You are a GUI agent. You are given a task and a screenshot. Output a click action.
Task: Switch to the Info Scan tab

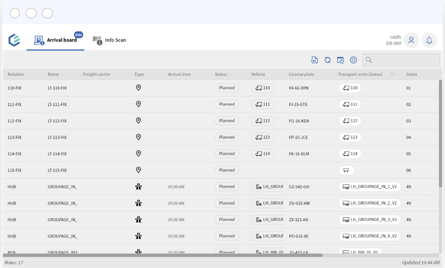click(x=109, y=40)
